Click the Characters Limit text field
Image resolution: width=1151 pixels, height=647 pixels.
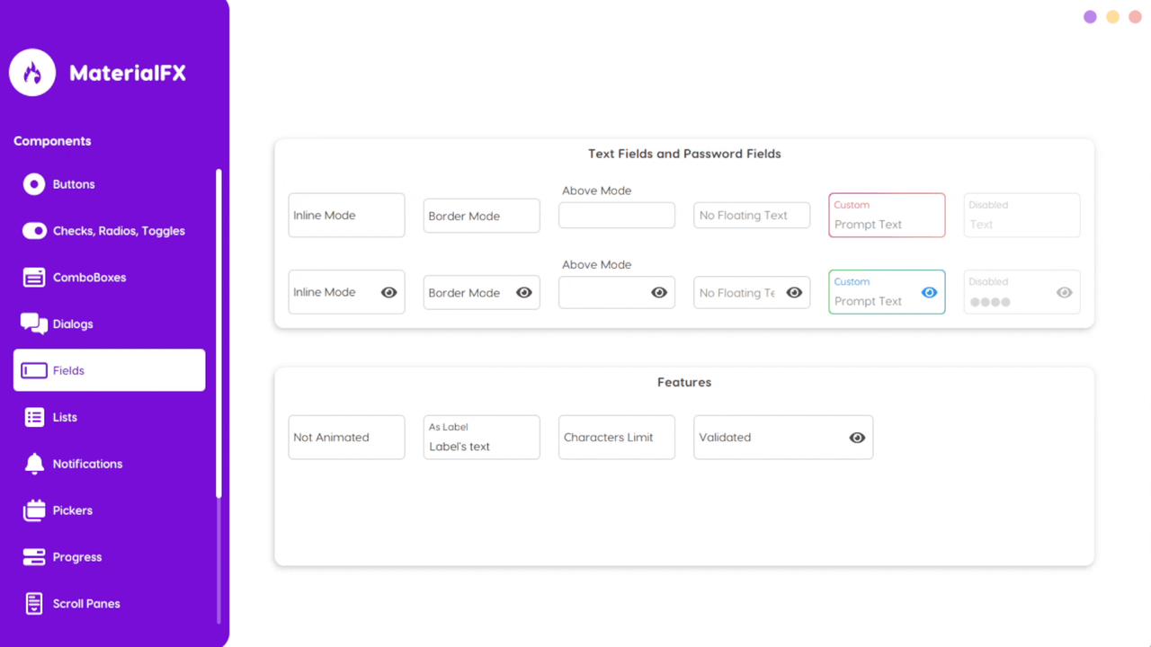[616, 438]
